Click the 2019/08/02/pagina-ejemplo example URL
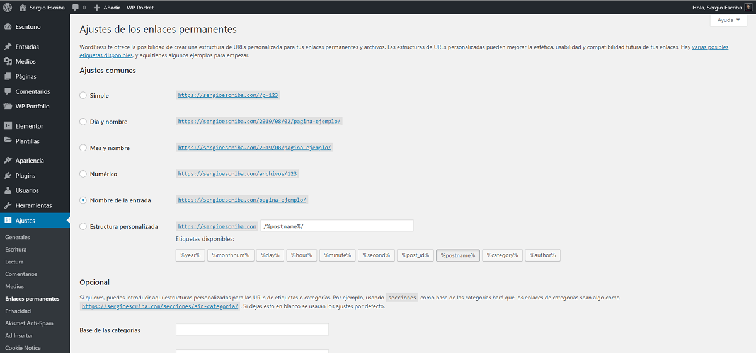 pyautogui.click(x=260, y=121)
